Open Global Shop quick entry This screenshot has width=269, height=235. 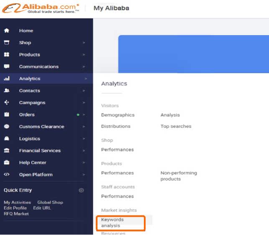[50, 202]
